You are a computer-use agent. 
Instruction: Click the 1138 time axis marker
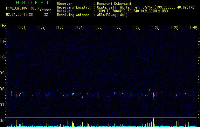pyautogui.click(x=155, y=27)
